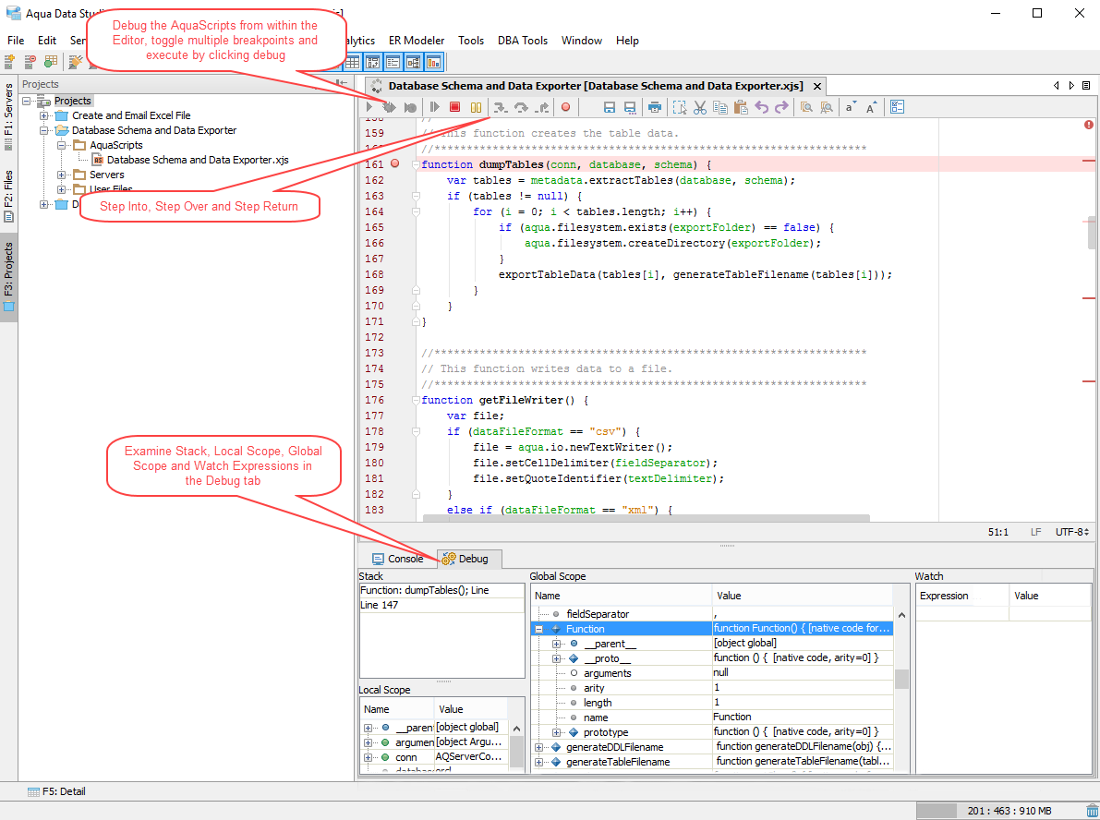Expand the Create and Email Excel File project

point(44,115)
